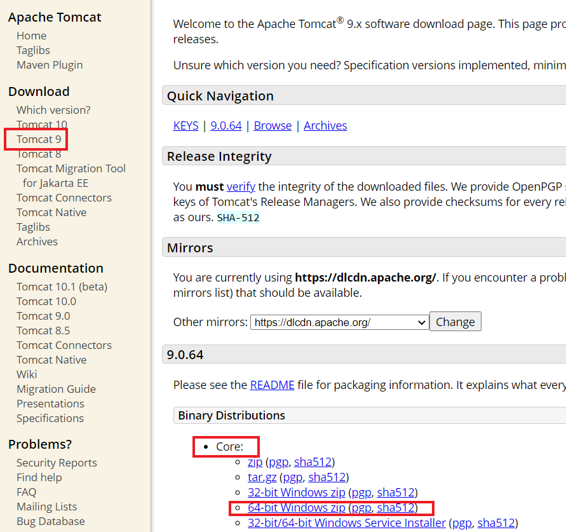This screenshot has width=566, height=532.
Task: Open the Wiki link
Action: (27, 374)
